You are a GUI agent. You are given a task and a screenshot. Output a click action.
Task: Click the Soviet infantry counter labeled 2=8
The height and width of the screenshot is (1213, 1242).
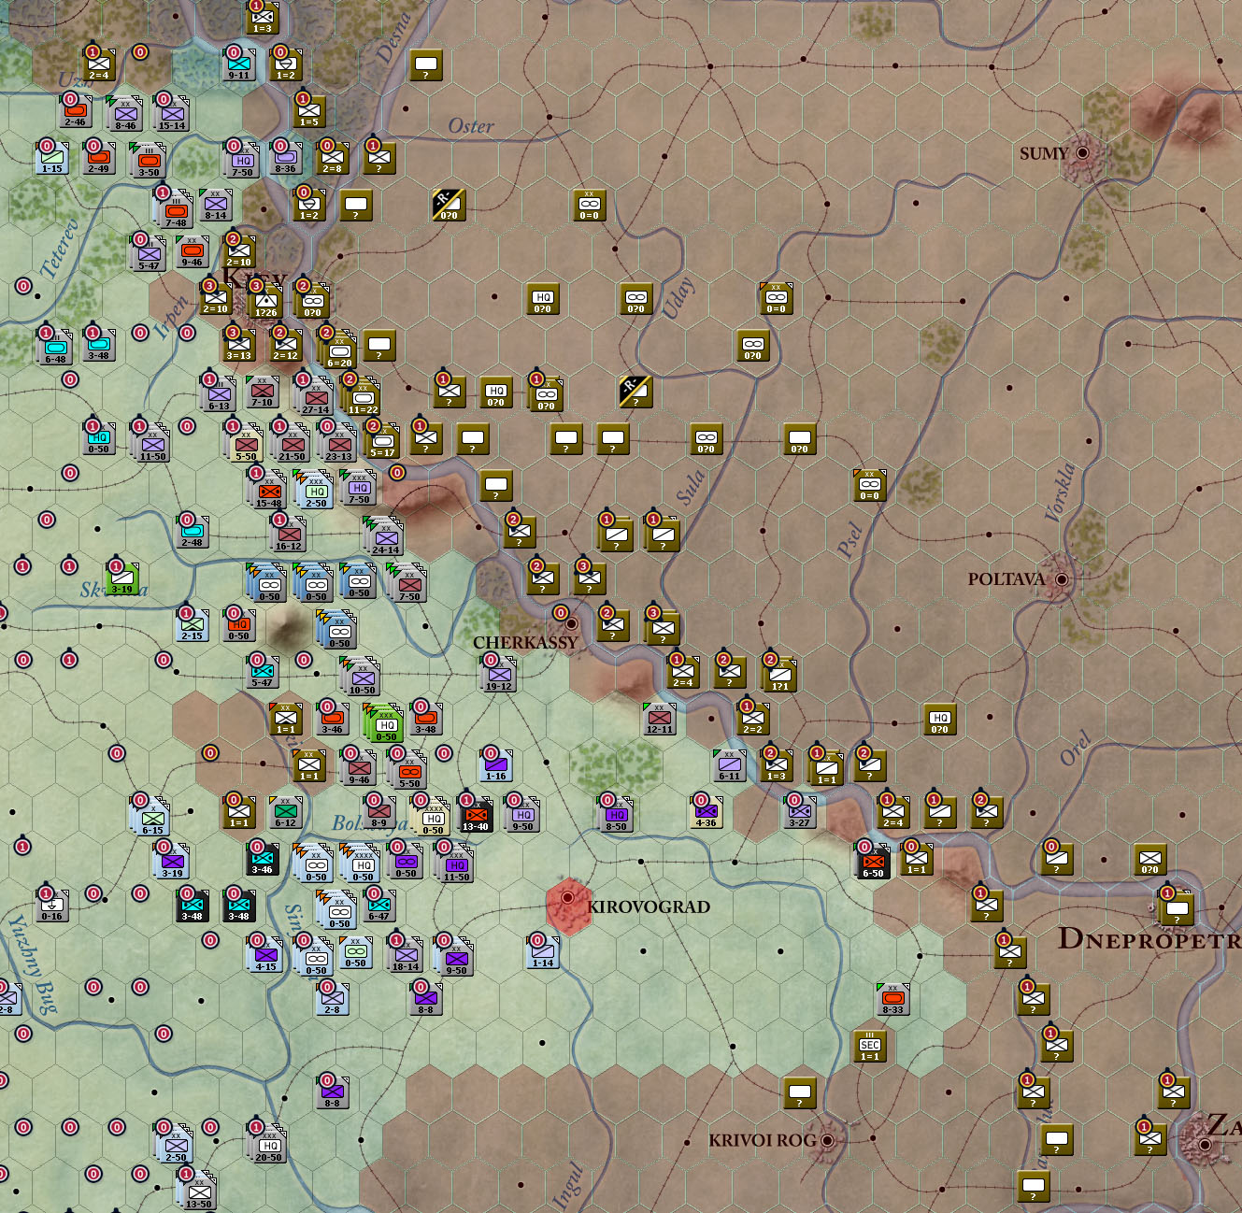tap(333, 158)
